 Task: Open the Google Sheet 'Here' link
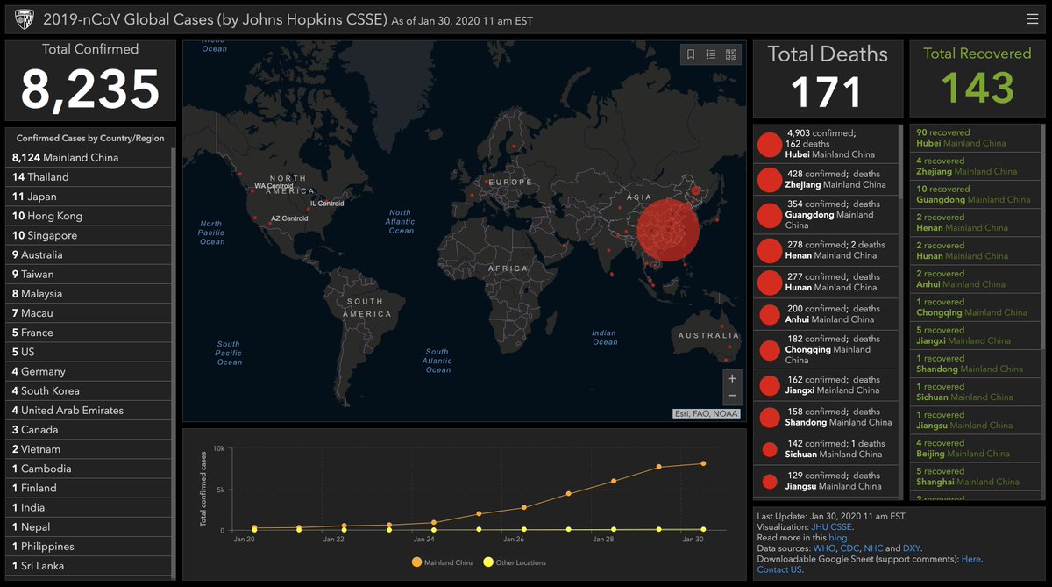click(970, 559)
